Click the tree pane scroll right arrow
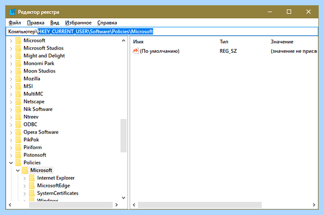Screen dimensions: 324x215 (117, 205)
